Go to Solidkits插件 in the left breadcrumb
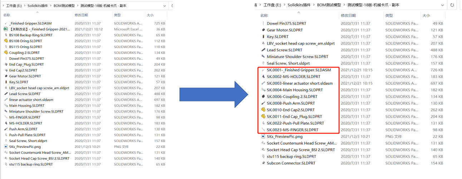This screenshot has height=179, width=462. pos(39,6)
